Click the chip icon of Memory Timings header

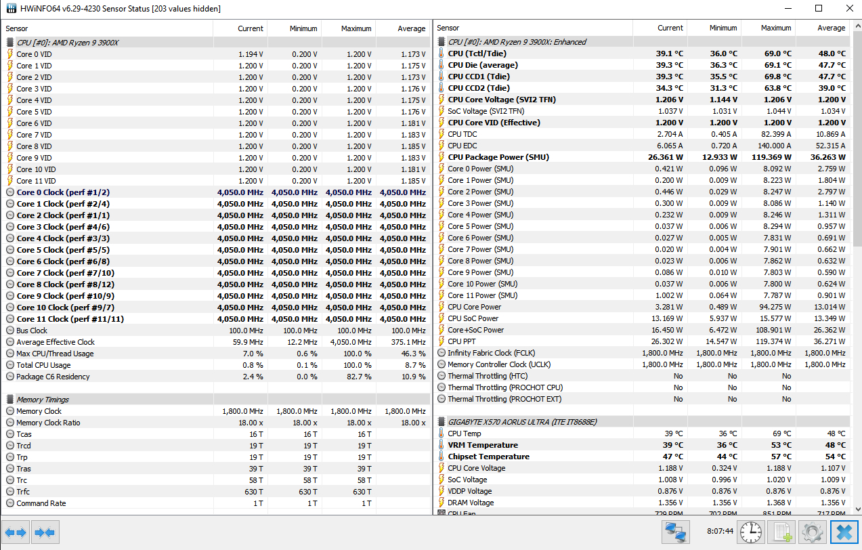[x=10, y=400]
